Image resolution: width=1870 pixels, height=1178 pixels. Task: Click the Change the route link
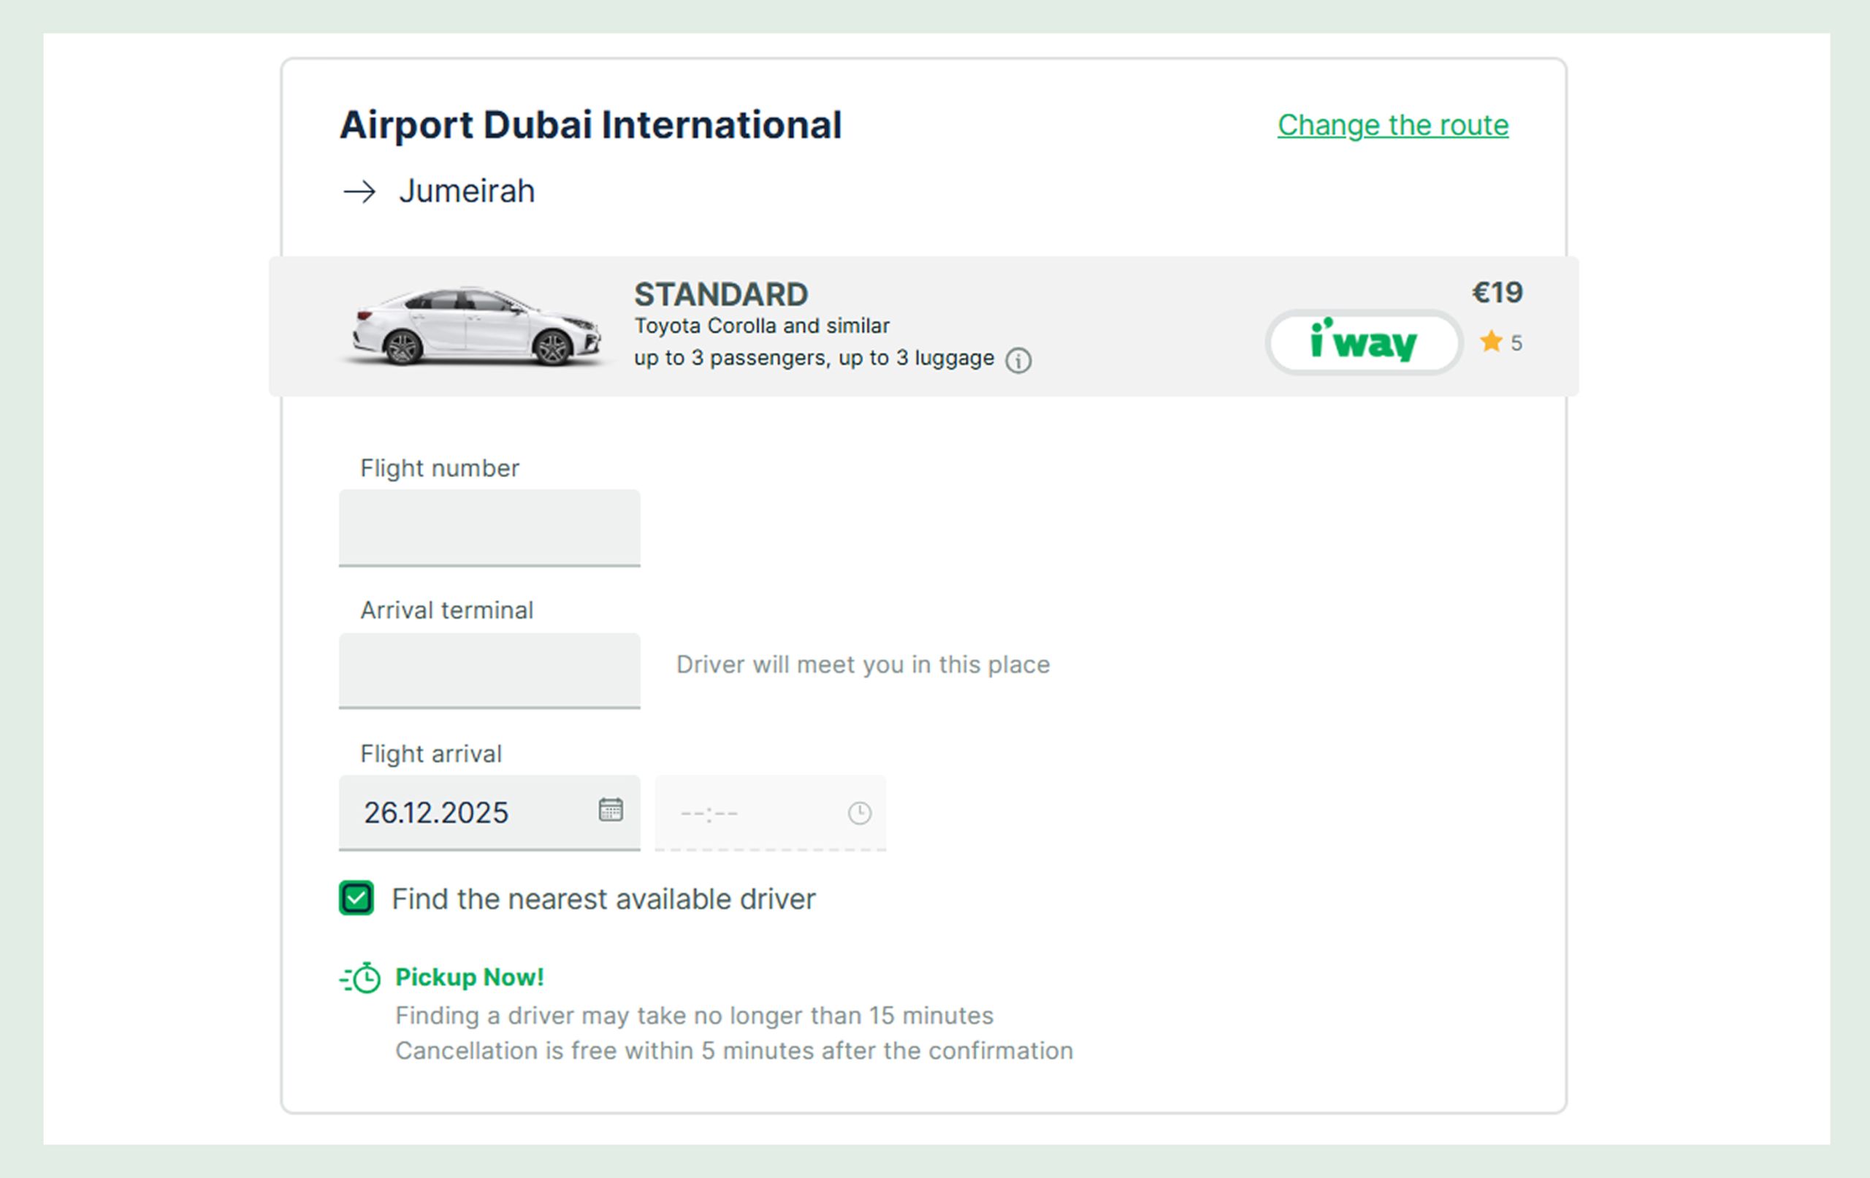coord(1392,125)
